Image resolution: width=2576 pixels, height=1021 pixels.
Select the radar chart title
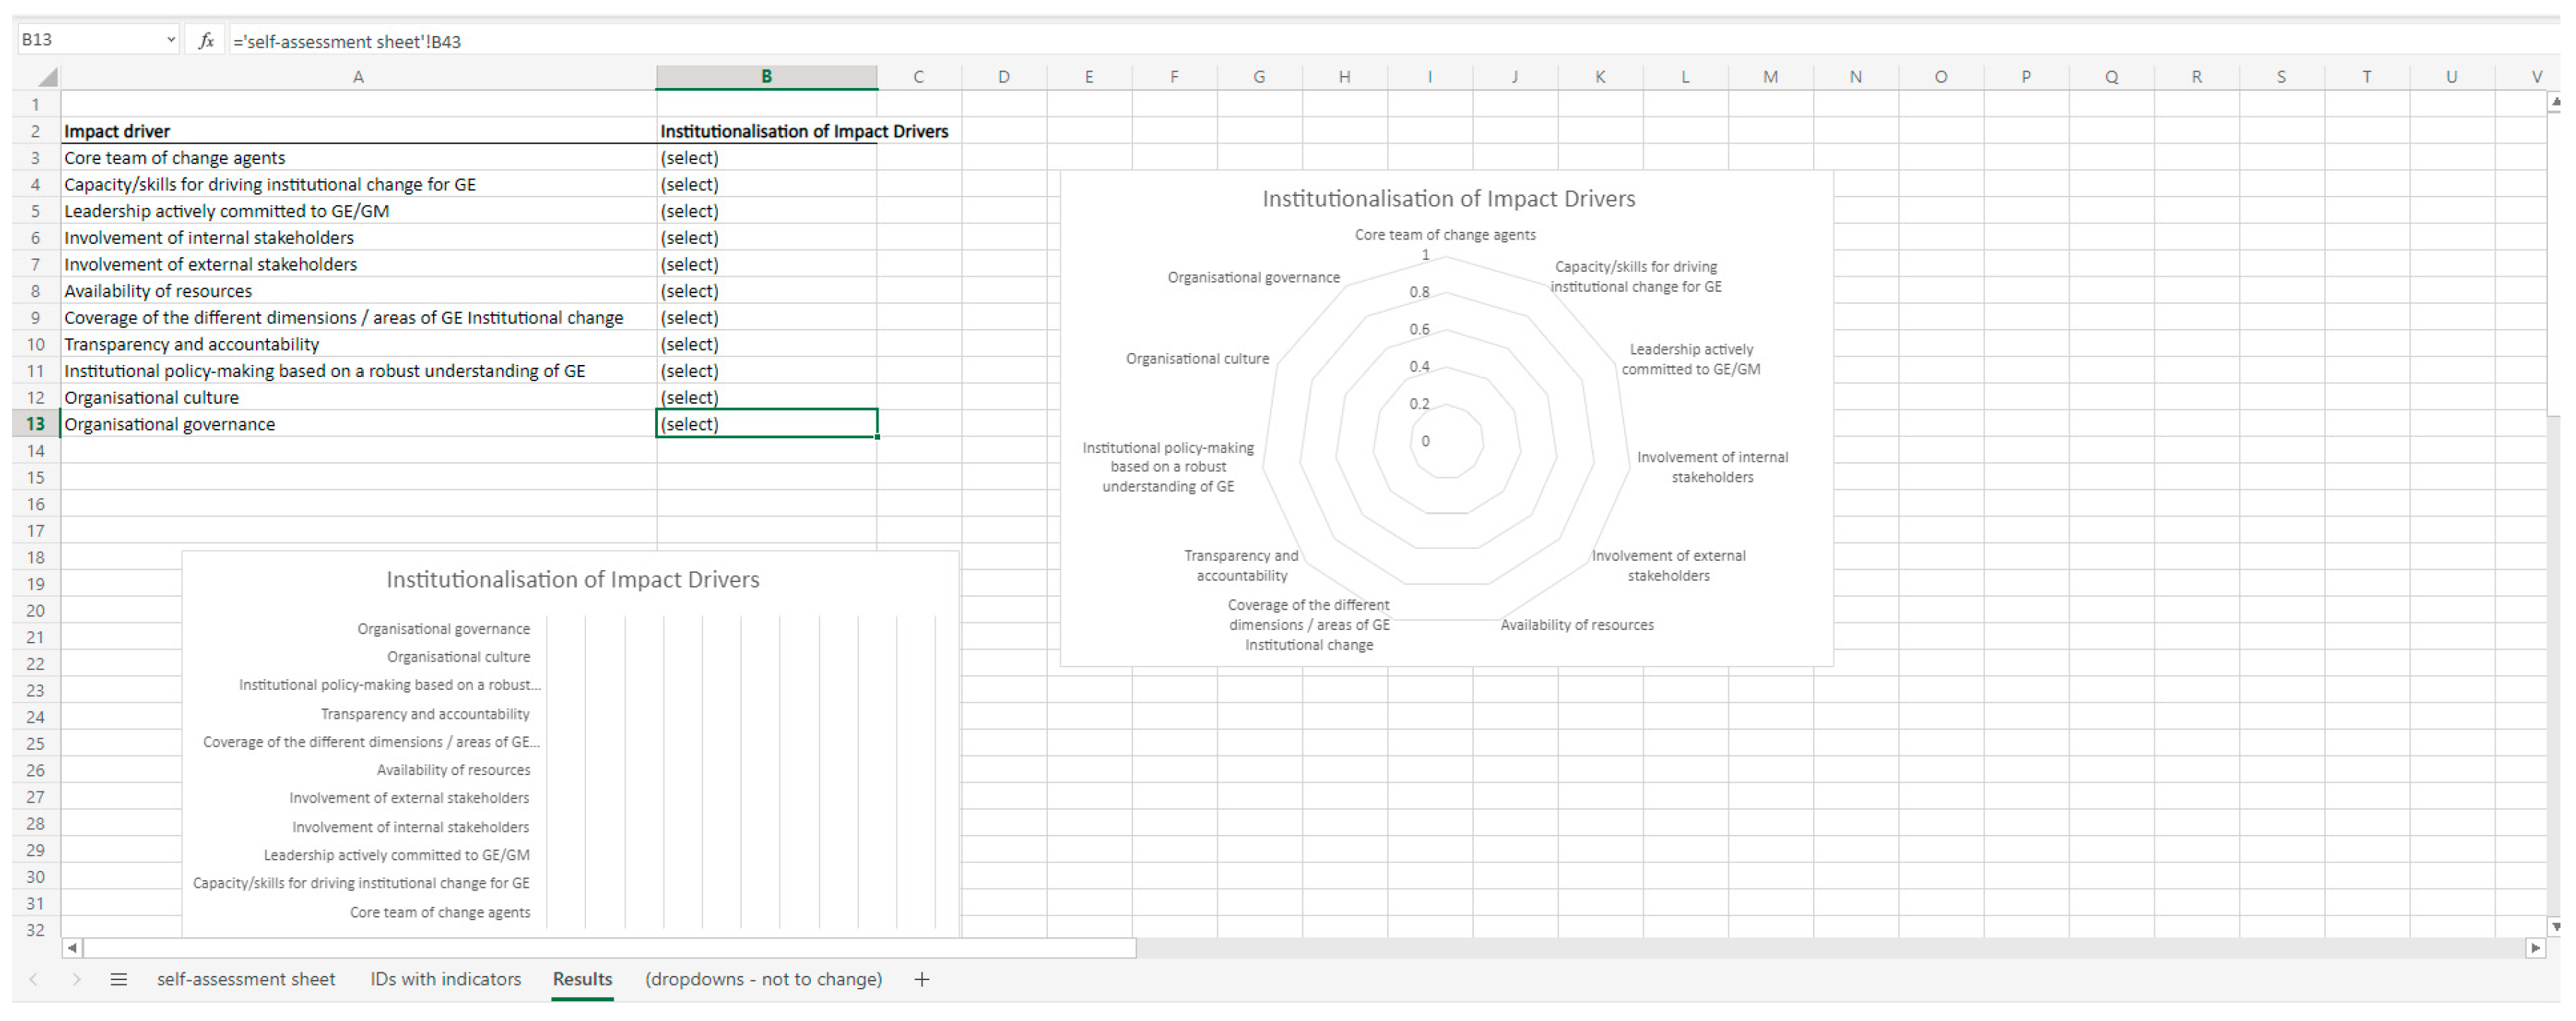click(x=1448, y=199)
